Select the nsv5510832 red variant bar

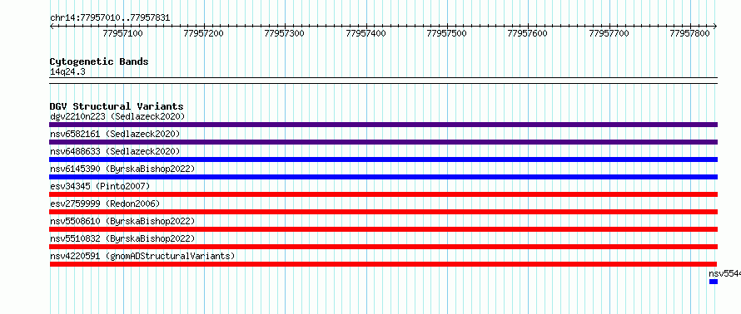[383, 247]
